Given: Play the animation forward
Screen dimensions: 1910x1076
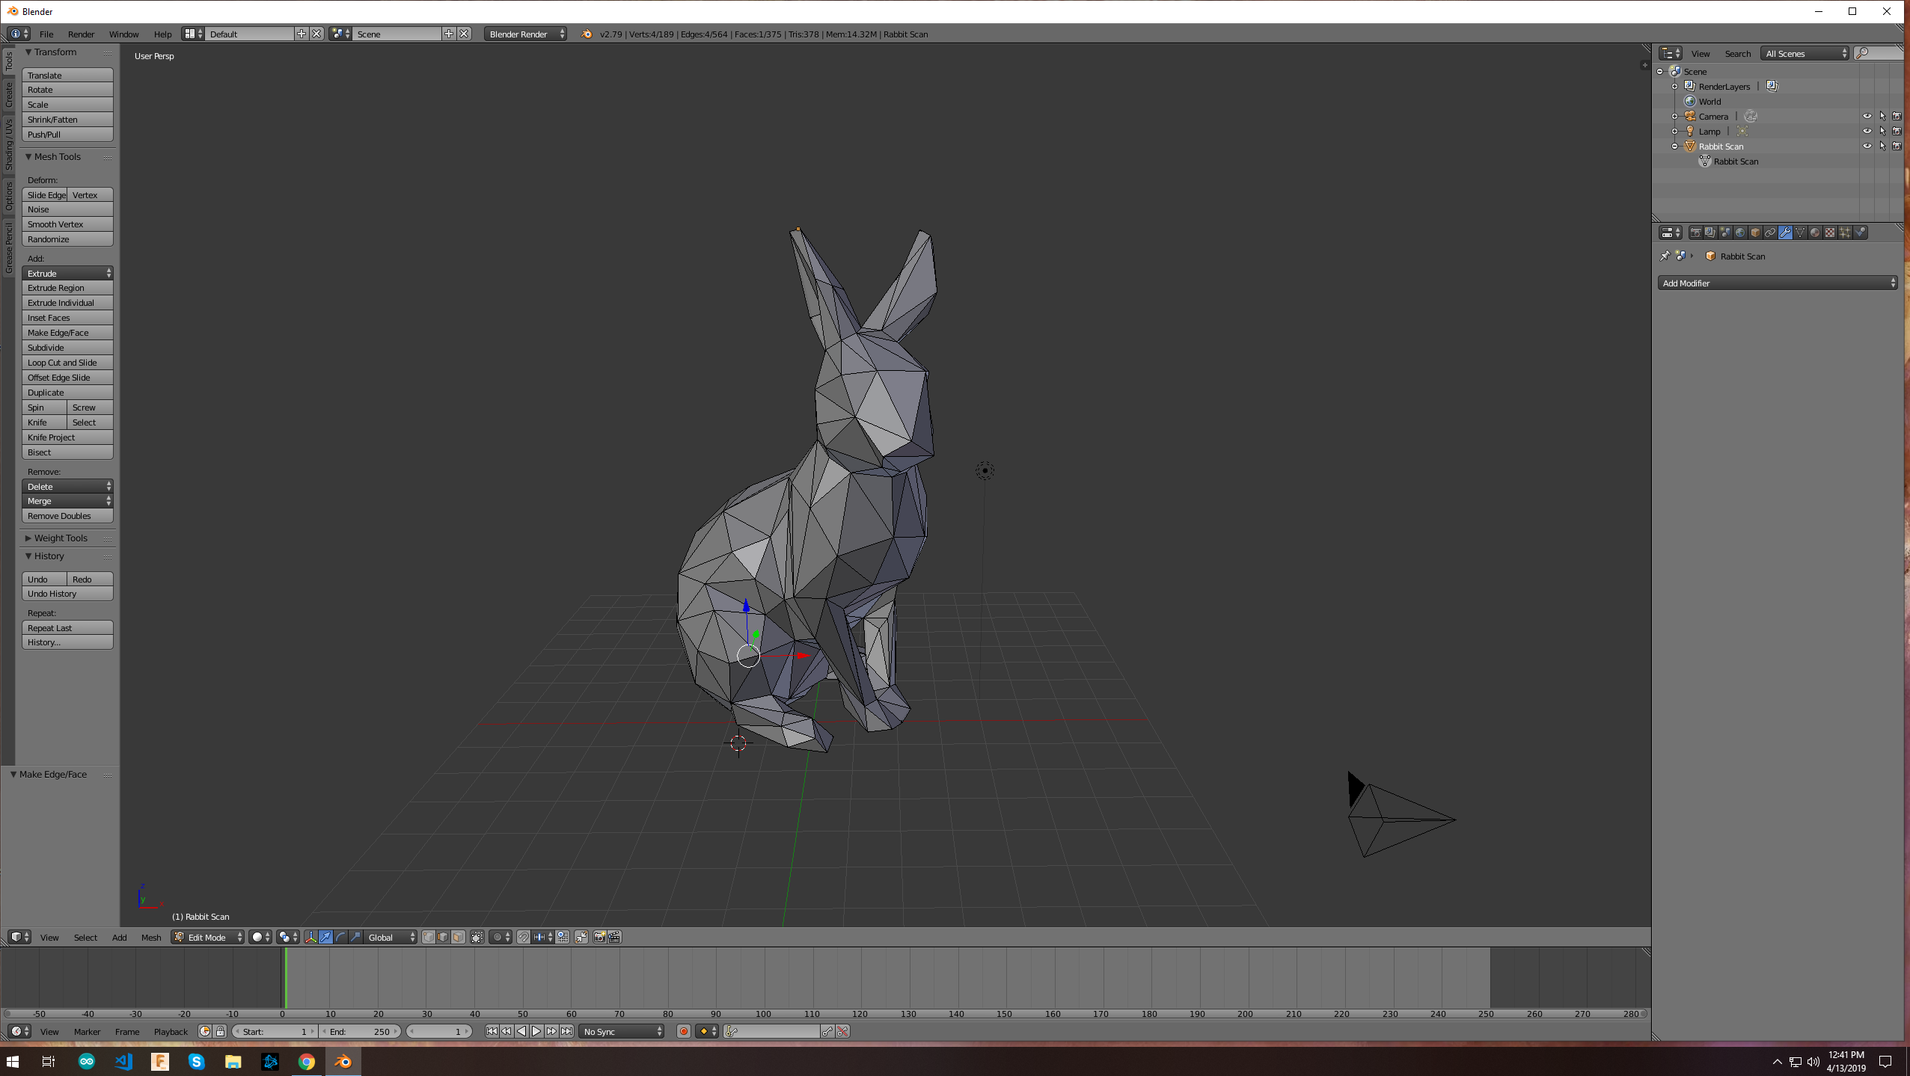Looking at the screenshot, I should coord(536,1031).
